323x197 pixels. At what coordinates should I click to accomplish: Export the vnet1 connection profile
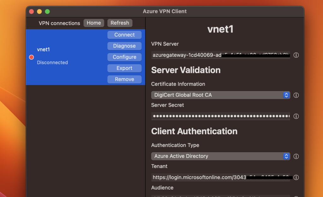[124, 68]
